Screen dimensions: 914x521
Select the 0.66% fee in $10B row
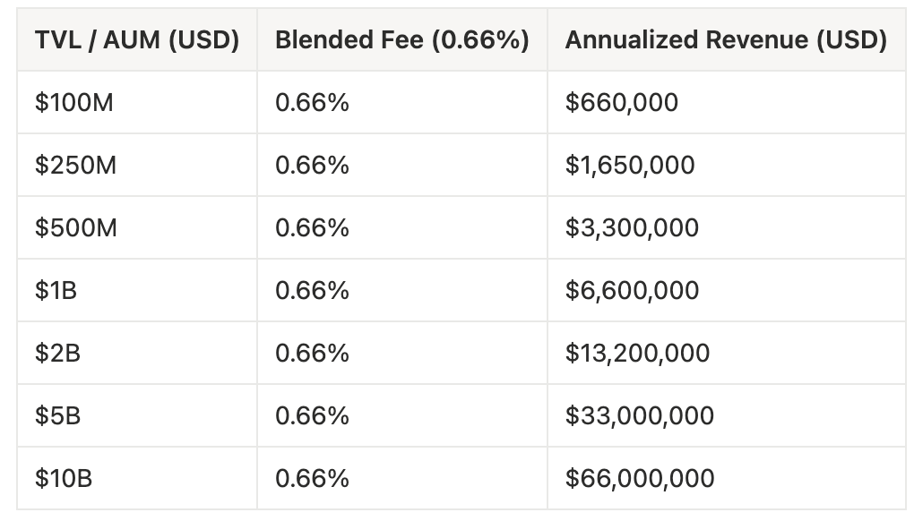tap(312, 479)
